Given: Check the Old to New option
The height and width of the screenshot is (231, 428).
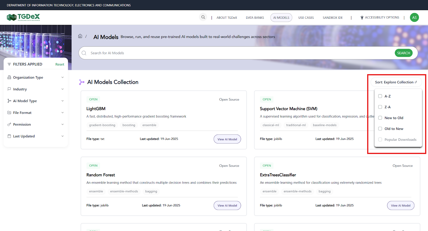Looking at the screenshot, I should tap(380, 129).
